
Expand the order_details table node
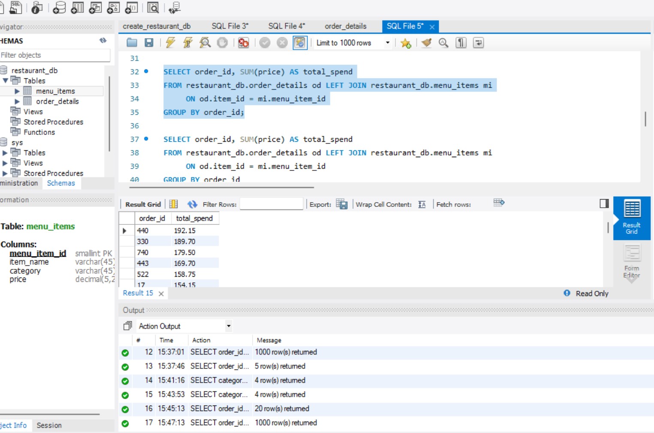pyautogui.click(x=17, y=102)
